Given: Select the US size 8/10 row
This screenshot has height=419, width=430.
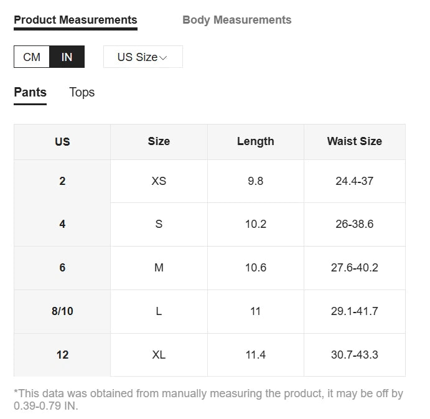Looking at the screenshot, I should click(62, 311).
